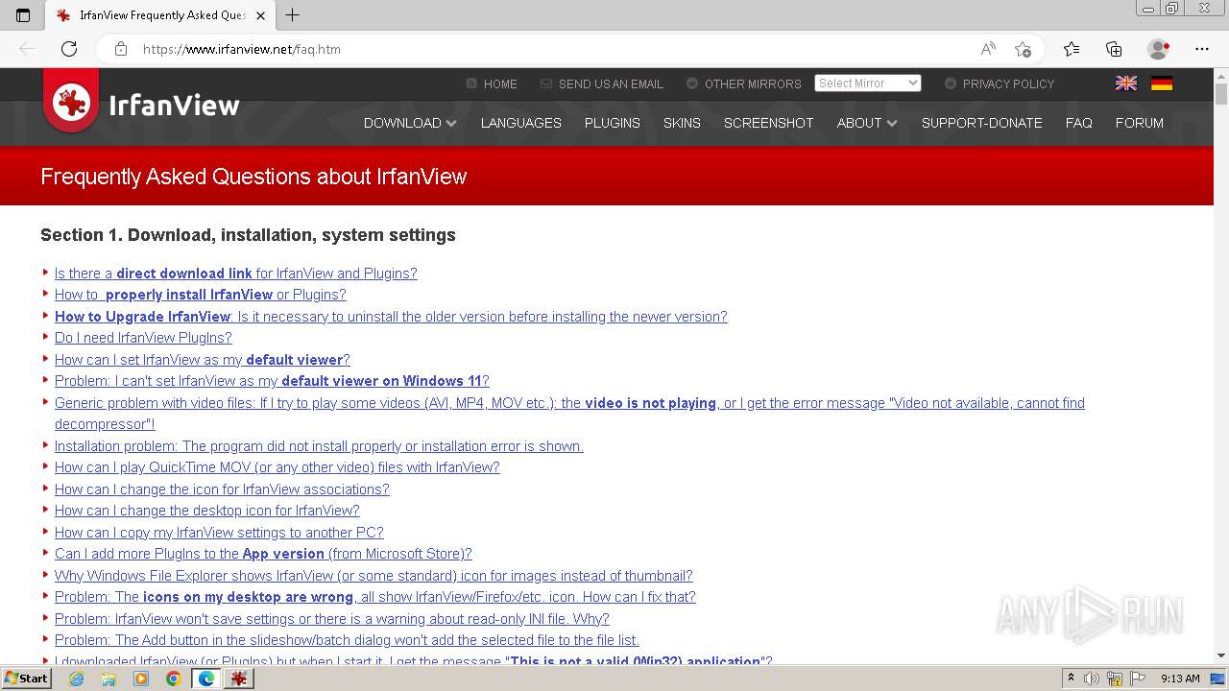Open How to Upgrade IrfanView question

pos(391,317)
